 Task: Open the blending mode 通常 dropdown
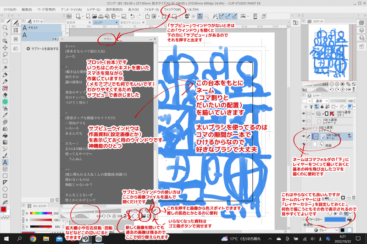click(321, 101)
